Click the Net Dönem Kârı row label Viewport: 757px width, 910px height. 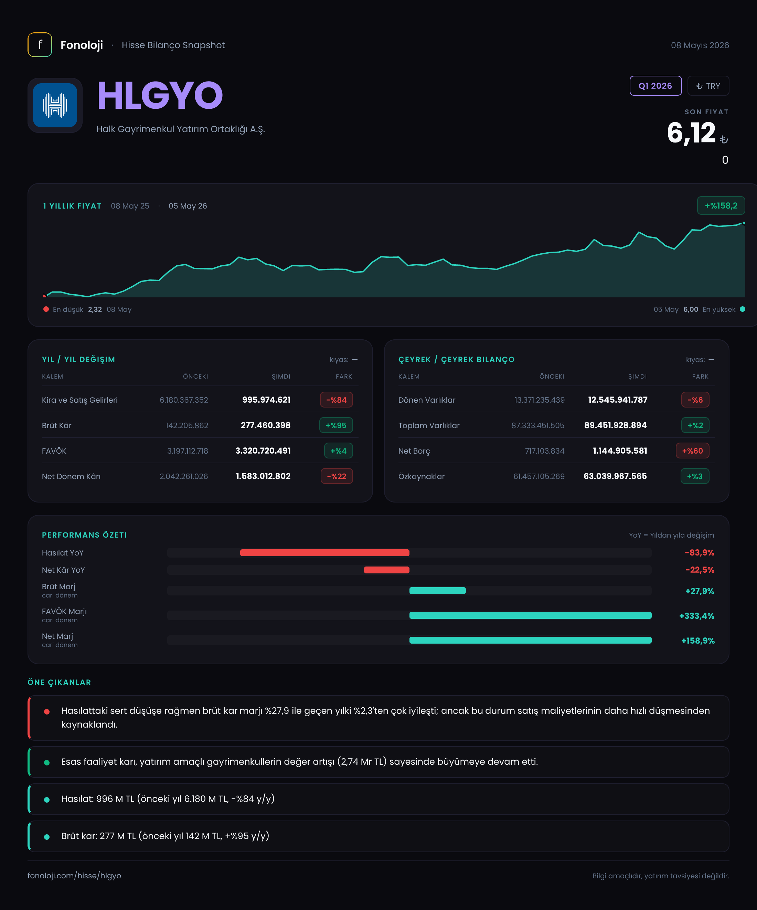tap(71, 476)
